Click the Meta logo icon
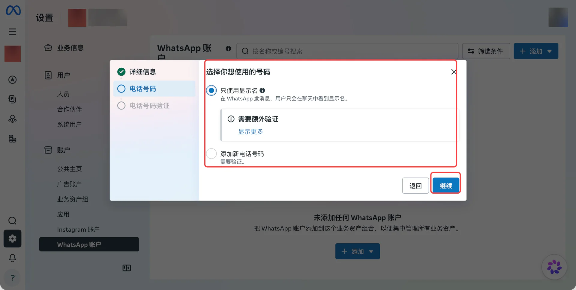This screenshot has height=290, width=576. tap(13, 10)
